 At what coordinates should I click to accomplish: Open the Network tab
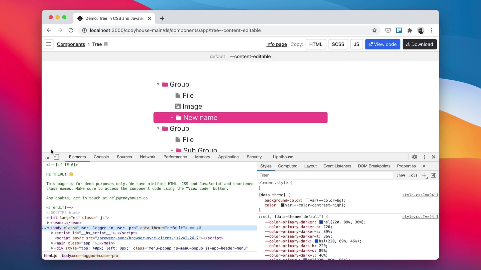point(148,157)
